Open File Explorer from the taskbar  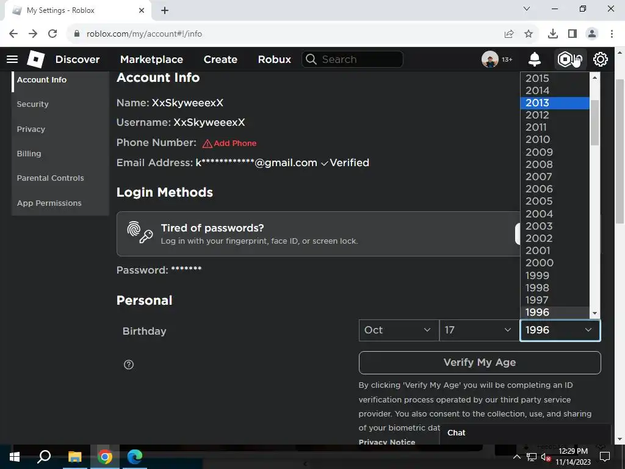[74, 457]
